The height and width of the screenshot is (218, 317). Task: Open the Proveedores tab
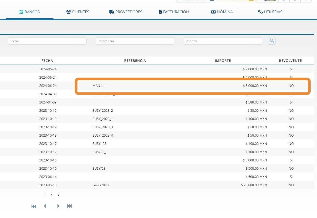125,12
